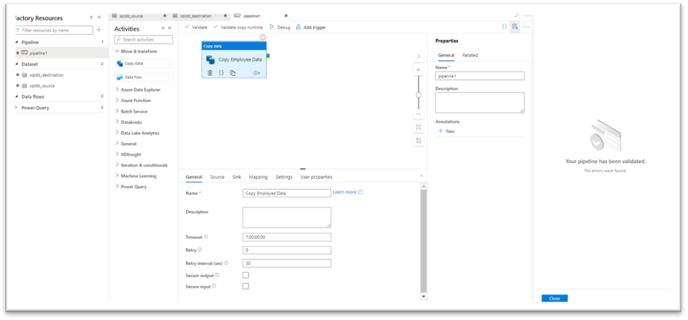Auto align canvas activities icon
Image resolution: width=688 pixels, height=320 pixels.
click(x=419, y=141)
